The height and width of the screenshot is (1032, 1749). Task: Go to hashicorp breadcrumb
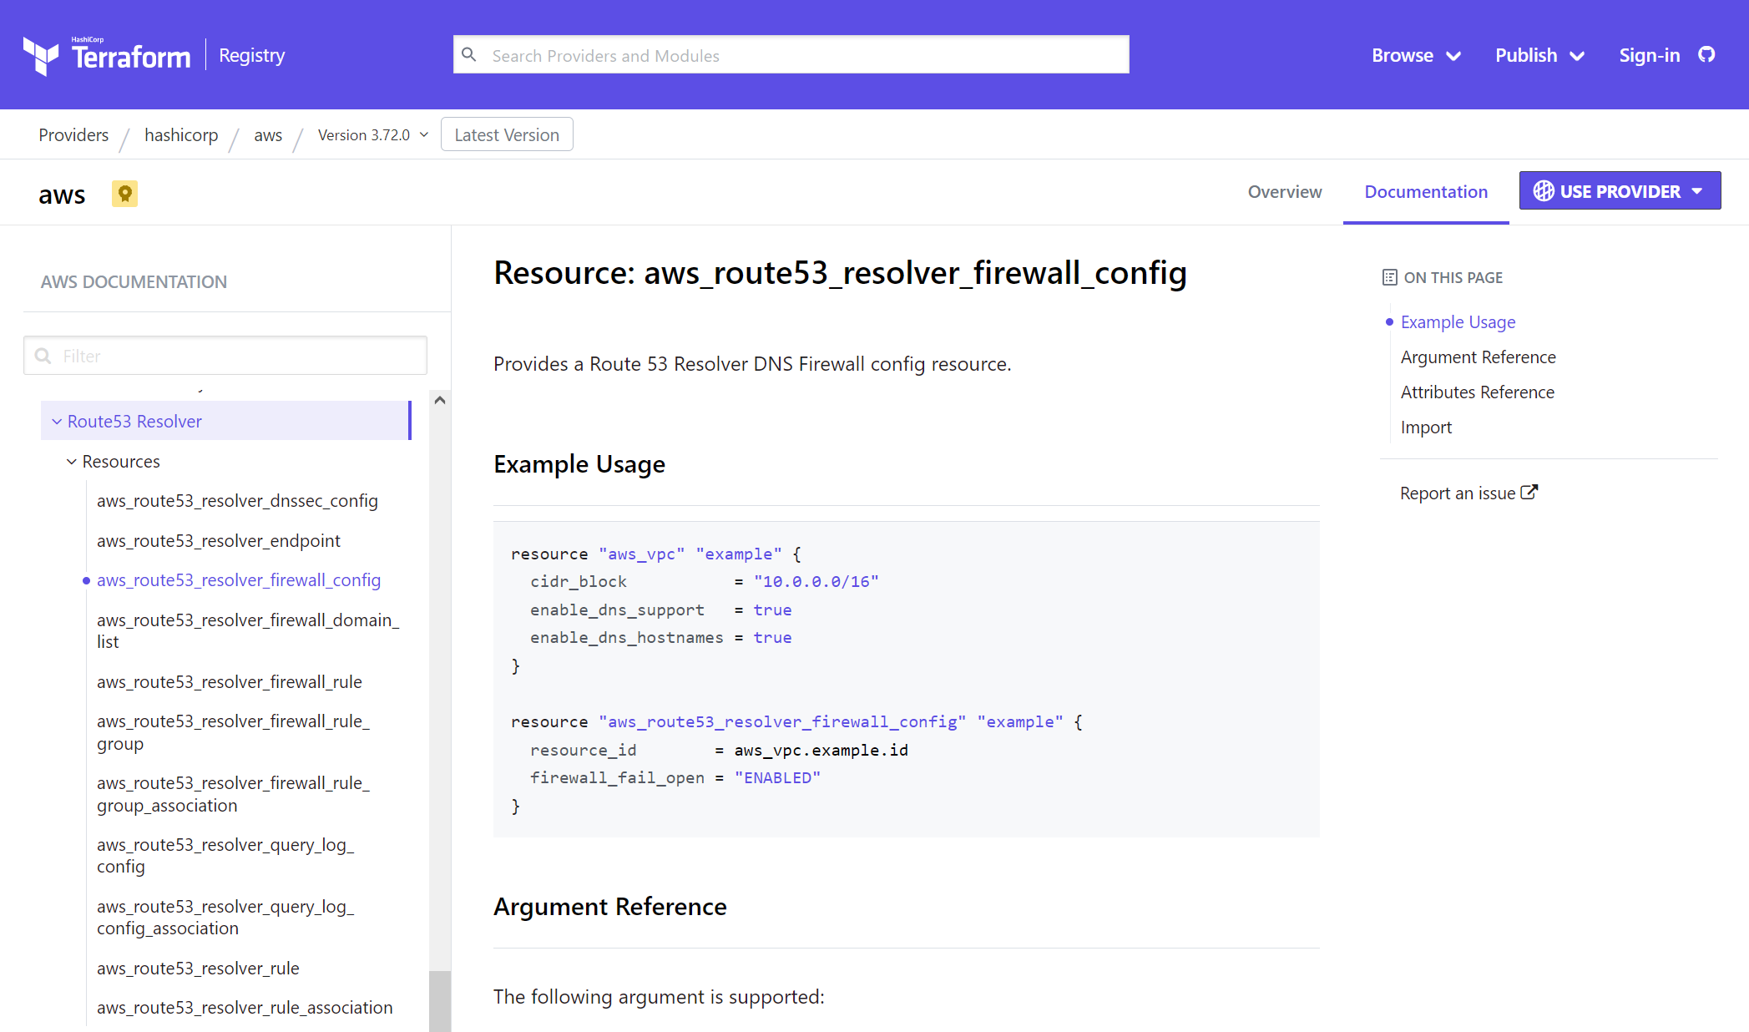pyautogui.click(x=181, y=135)
